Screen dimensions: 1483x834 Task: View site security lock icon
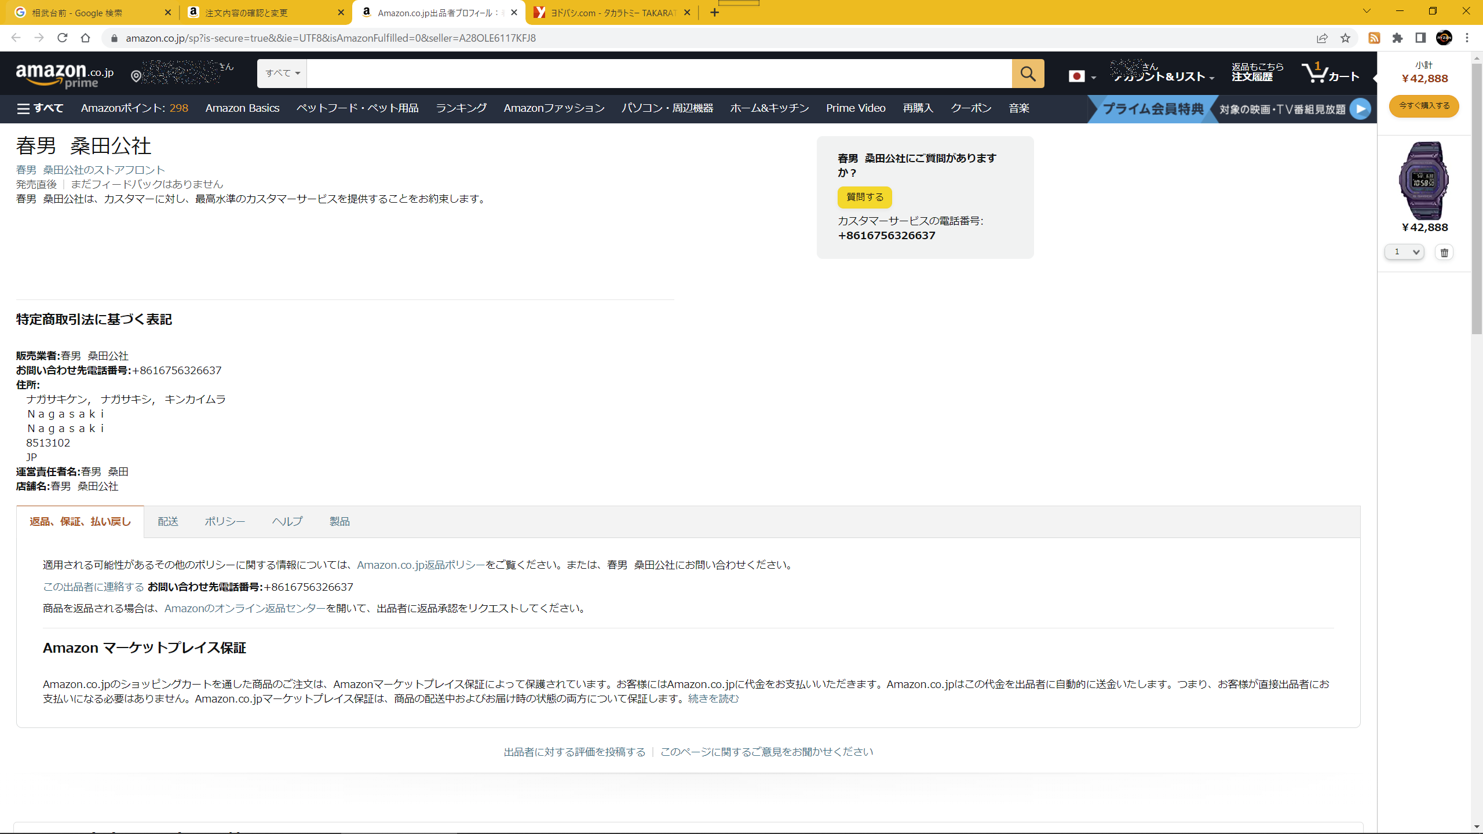coord(114,38)
